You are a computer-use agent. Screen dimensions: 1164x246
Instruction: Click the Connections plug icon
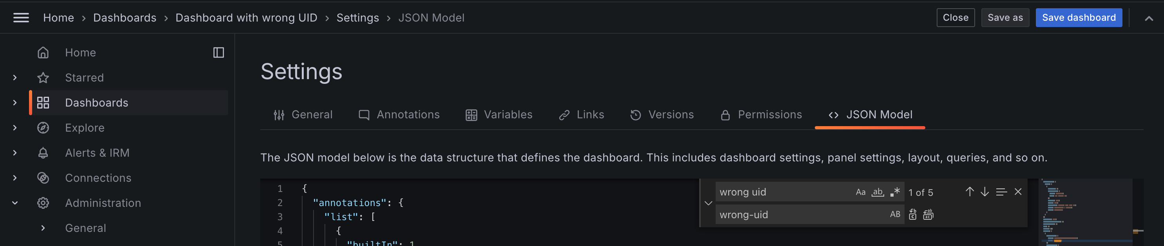[43, 178]
